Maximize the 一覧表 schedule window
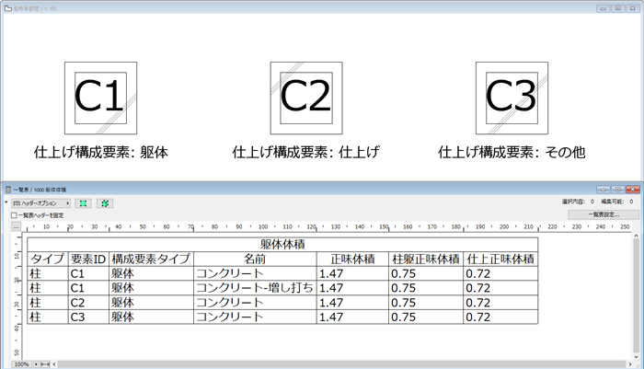Screen dimensions: 644x369 coord(617,190)
